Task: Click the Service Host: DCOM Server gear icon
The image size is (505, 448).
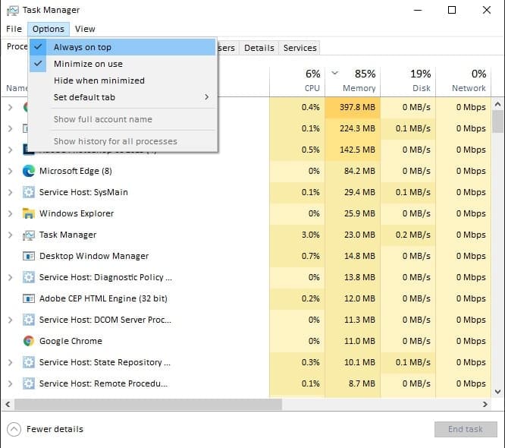Action: (x=29, y=320)
